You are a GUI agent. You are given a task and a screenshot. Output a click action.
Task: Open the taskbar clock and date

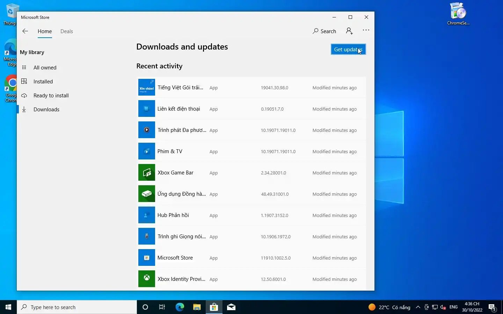(472, 307)
